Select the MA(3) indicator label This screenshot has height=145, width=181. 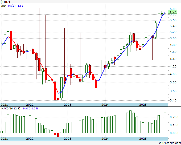pyautogui.click(x=12, y=6)
